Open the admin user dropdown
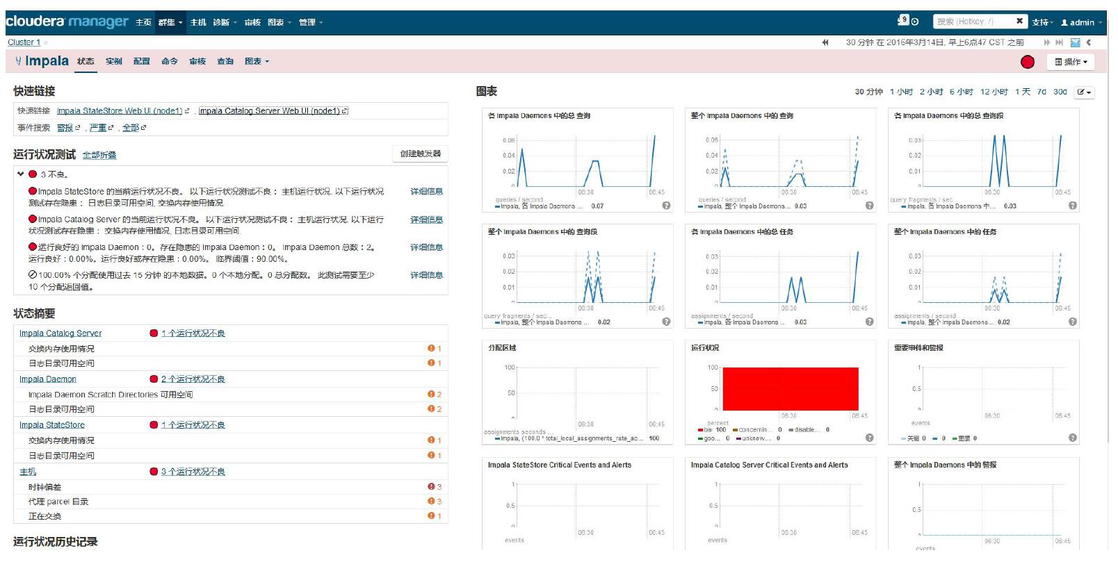 1081,22
